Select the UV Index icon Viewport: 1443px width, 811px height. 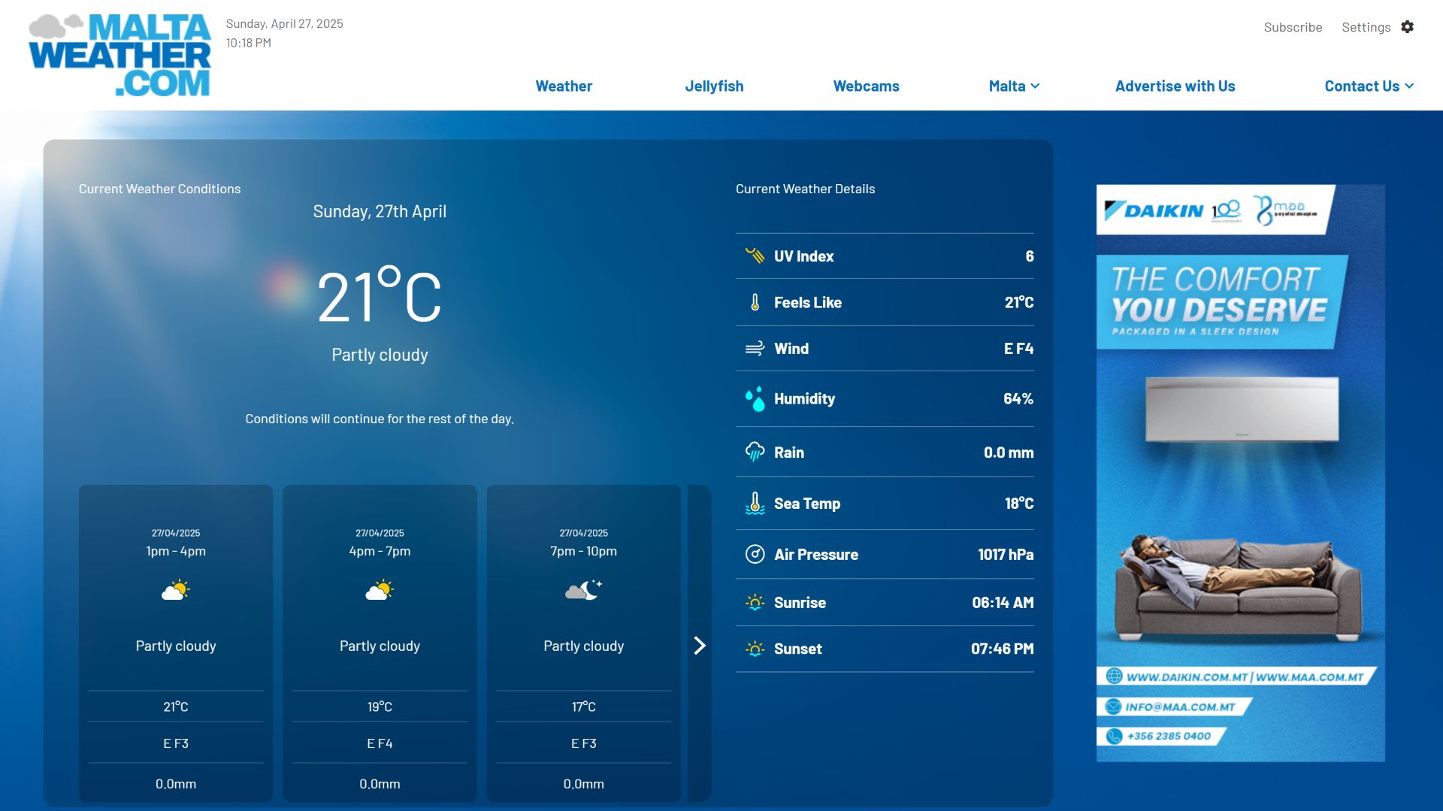pos(755,256)
